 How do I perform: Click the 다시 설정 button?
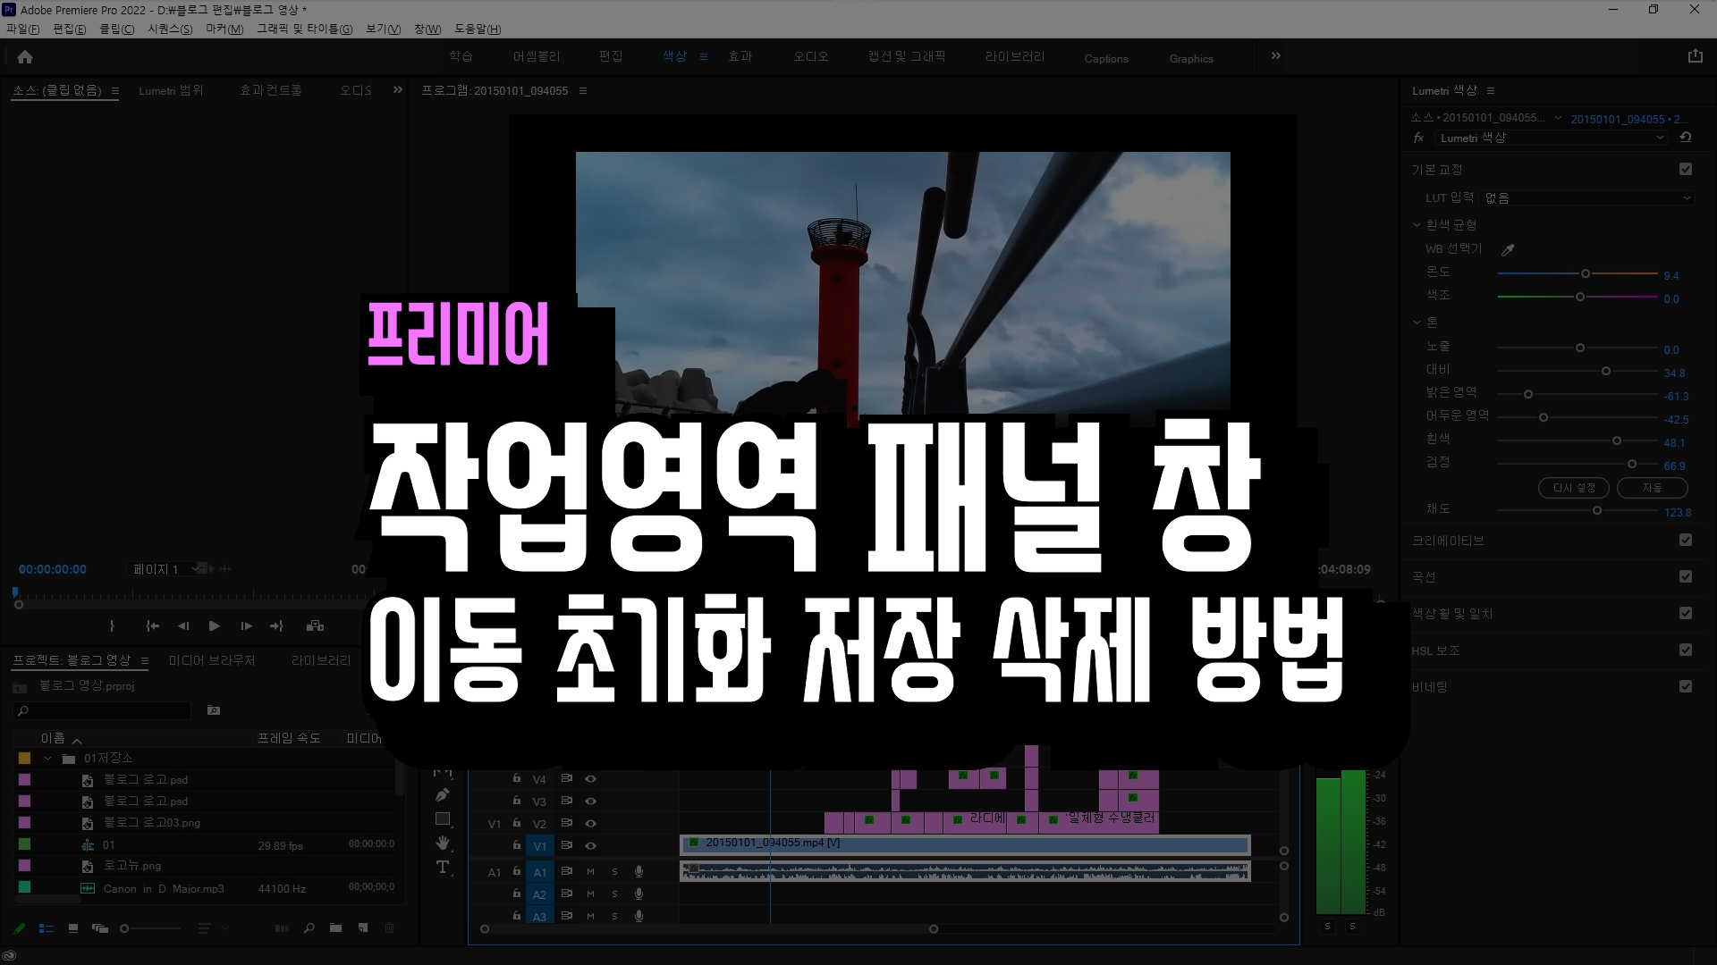[x=1574, y=488]
